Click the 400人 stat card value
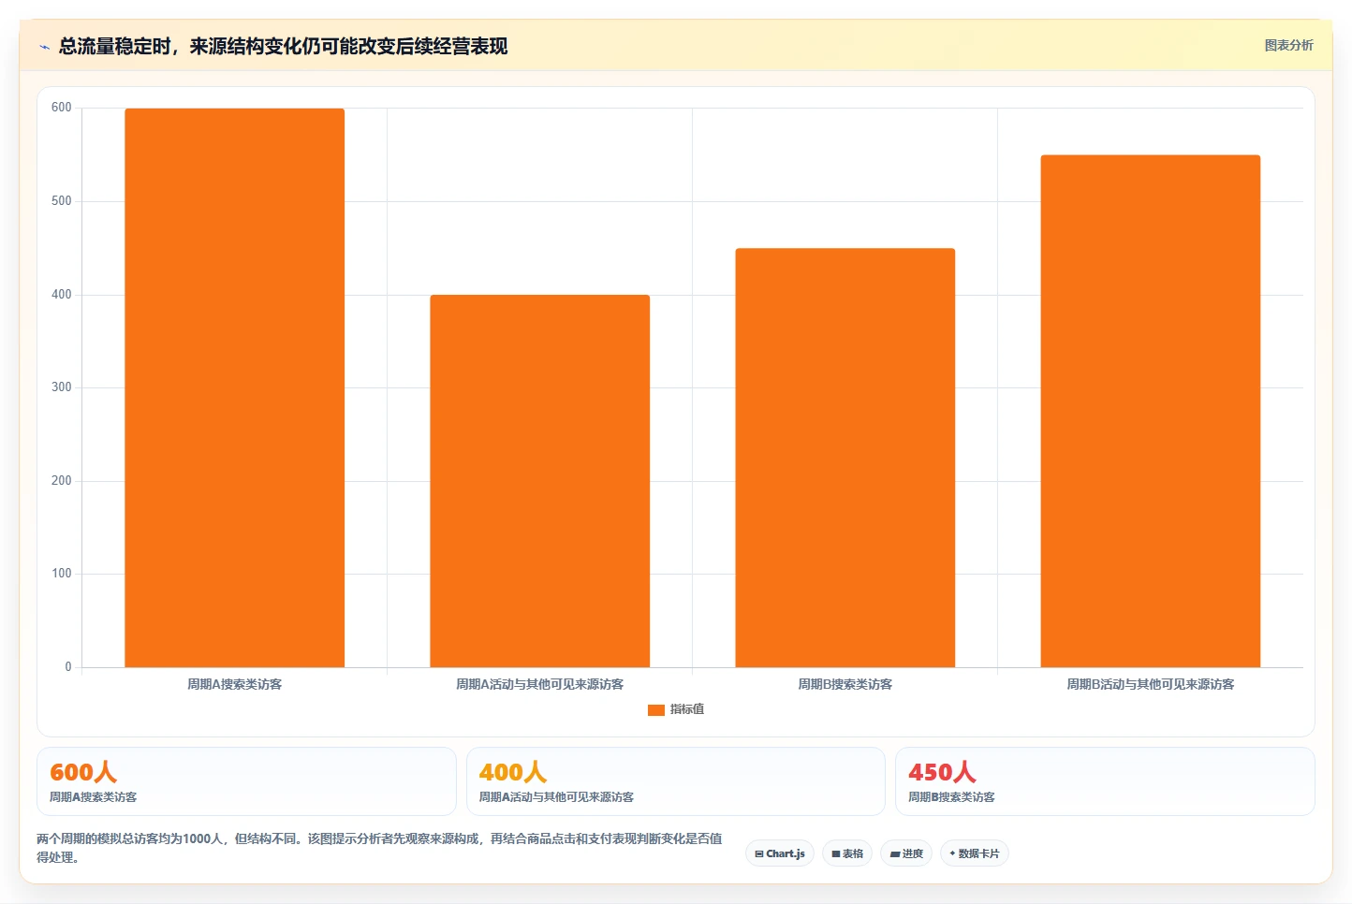Screen dimensions: 1352x904 513,772
